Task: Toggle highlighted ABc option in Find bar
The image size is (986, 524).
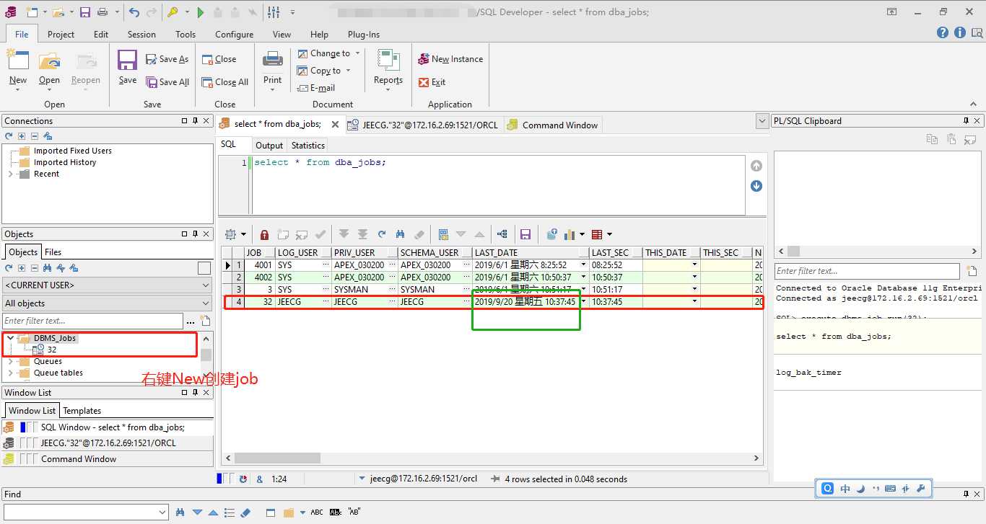Action: pos(336,512)
